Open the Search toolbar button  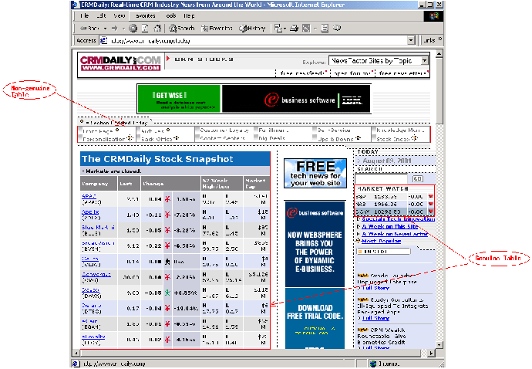182,29
